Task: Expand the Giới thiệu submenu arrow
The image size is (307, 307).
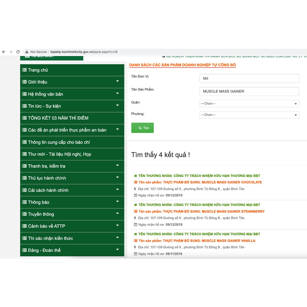Action: [118, 81]
